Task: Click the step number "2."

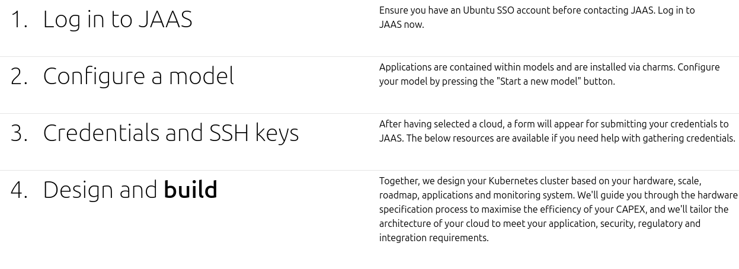Action: pos(19,76)
